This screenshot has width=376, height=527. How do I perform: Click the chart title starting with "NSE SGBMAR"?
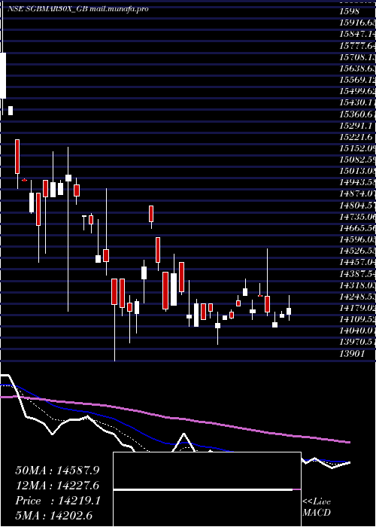click(77, 9)
